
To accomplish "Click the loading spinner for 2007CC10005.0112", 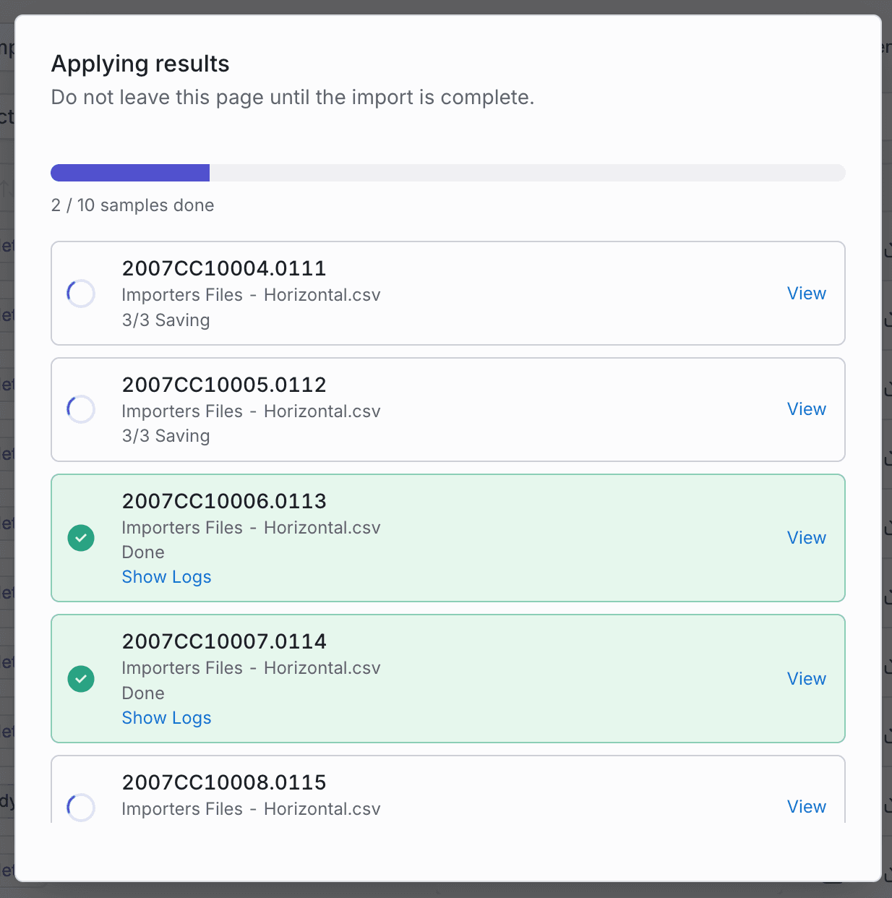I will coord(81,409).
